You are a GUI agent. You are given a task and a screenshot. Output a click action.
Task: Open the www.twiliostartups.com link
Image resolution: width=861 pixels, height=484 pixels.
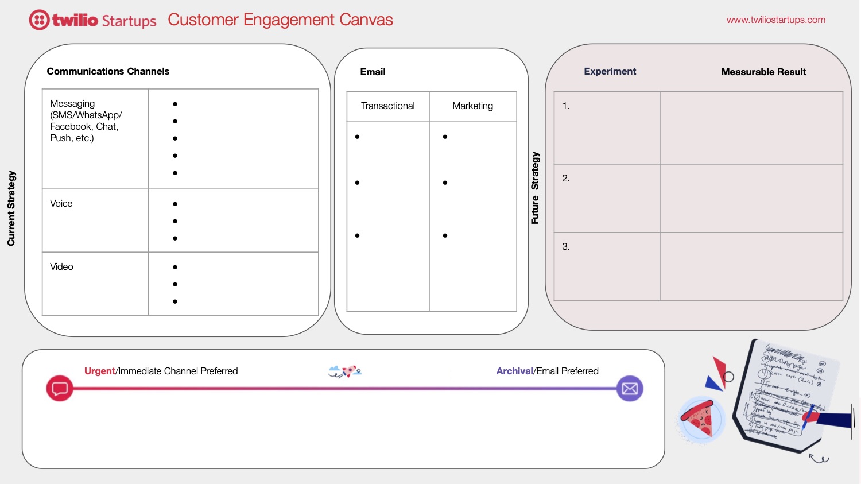[x=775, y=20]
